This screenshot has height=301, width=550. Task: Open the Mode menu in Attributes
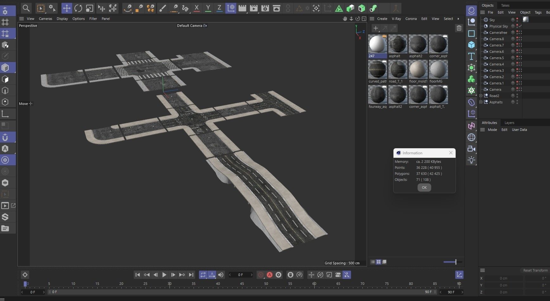pyautogui.click(x=492, y=130)
